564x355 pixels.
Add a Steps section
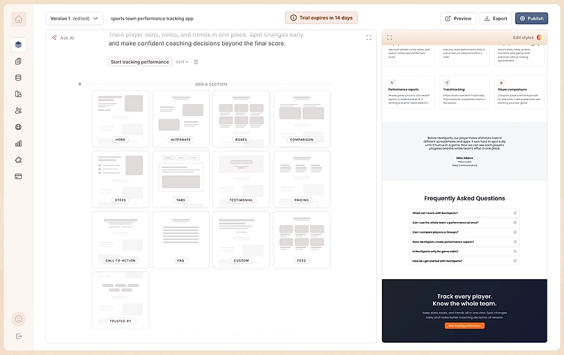[120, 179]
